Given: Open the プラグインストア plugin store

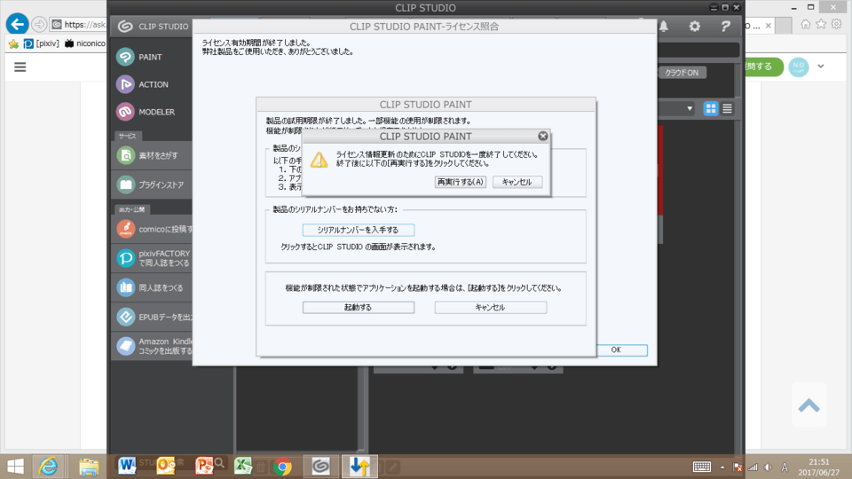Looking at the screenshot, I should pyautogui.click(x=126, y=185).
